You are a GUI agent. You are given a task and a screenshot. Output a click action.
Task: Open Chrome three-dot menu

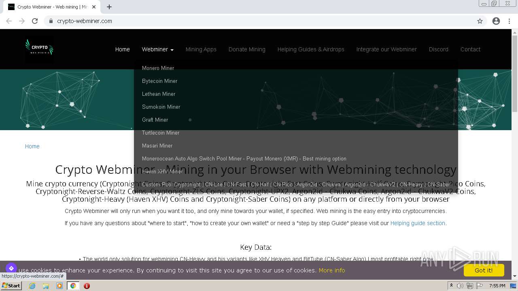click(509, 21)
